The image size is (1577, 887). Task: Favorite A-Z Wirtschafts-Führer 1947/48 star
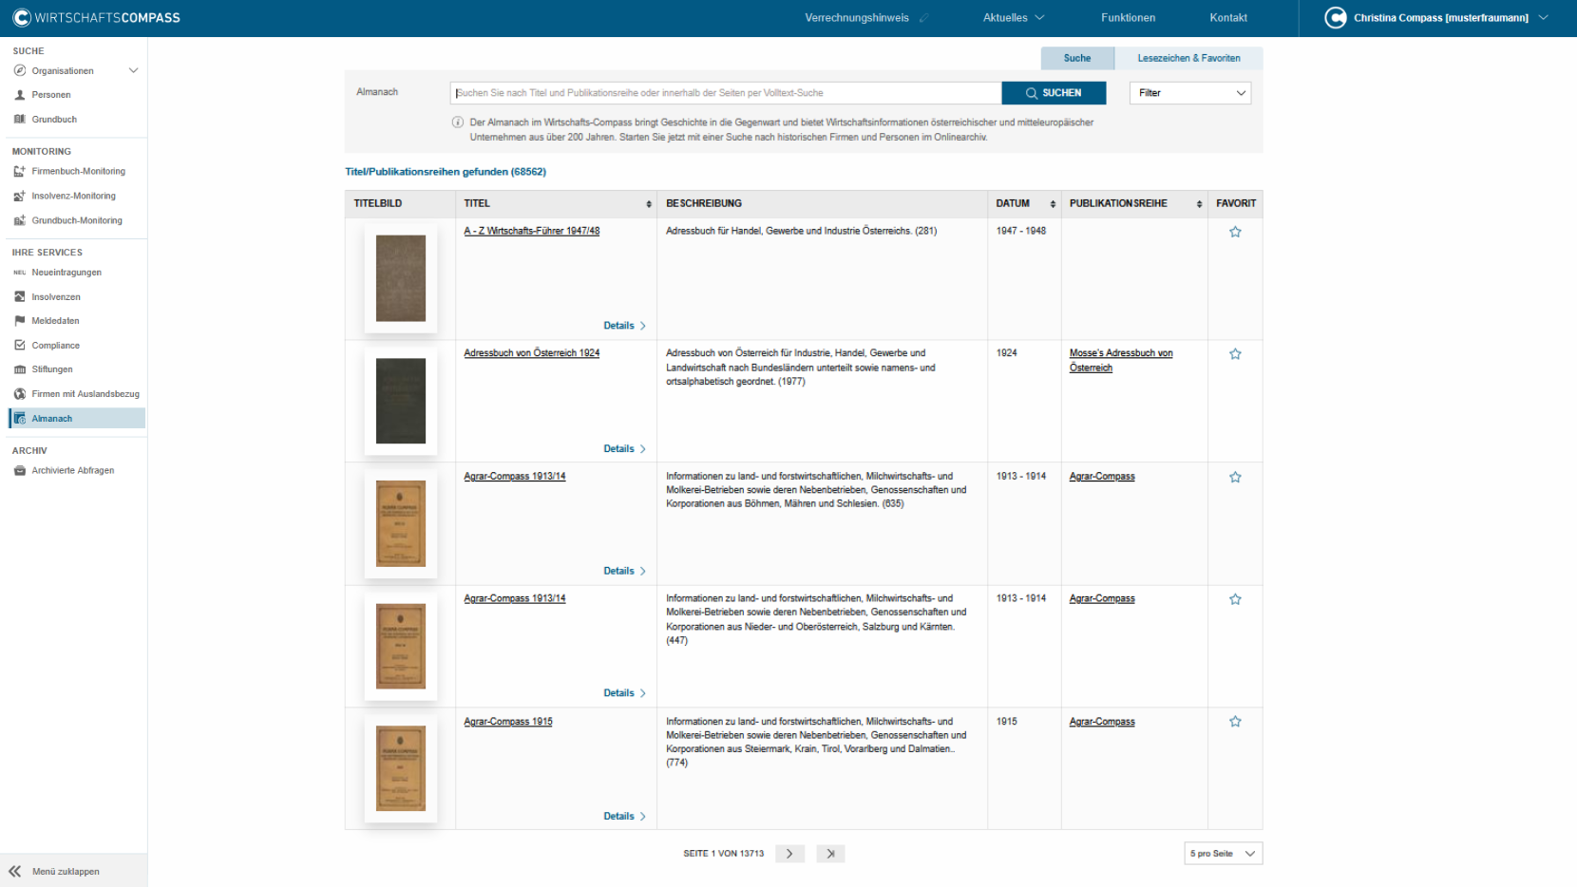click(x=1235, y=232)
